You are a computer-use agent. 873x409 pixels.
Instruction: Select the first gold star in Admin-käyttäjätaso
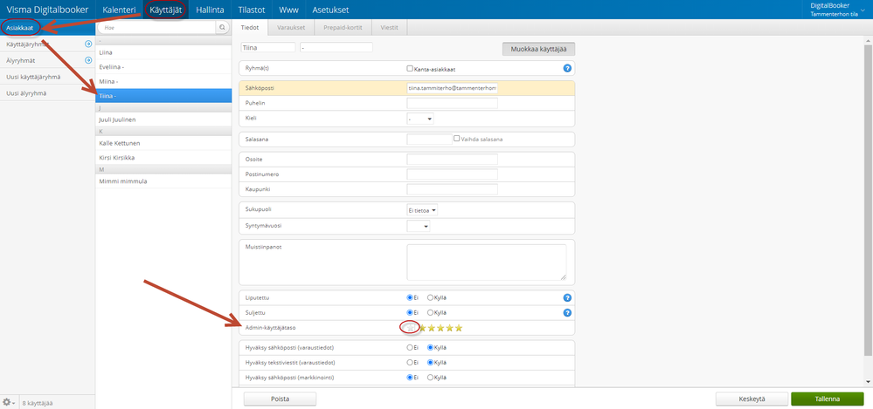[x=422, y=328]
